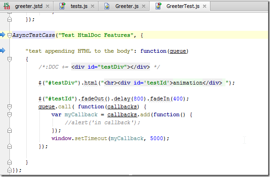
Task: Click the JS file icon on Greeter.js tab
Action: click(107, 7)
